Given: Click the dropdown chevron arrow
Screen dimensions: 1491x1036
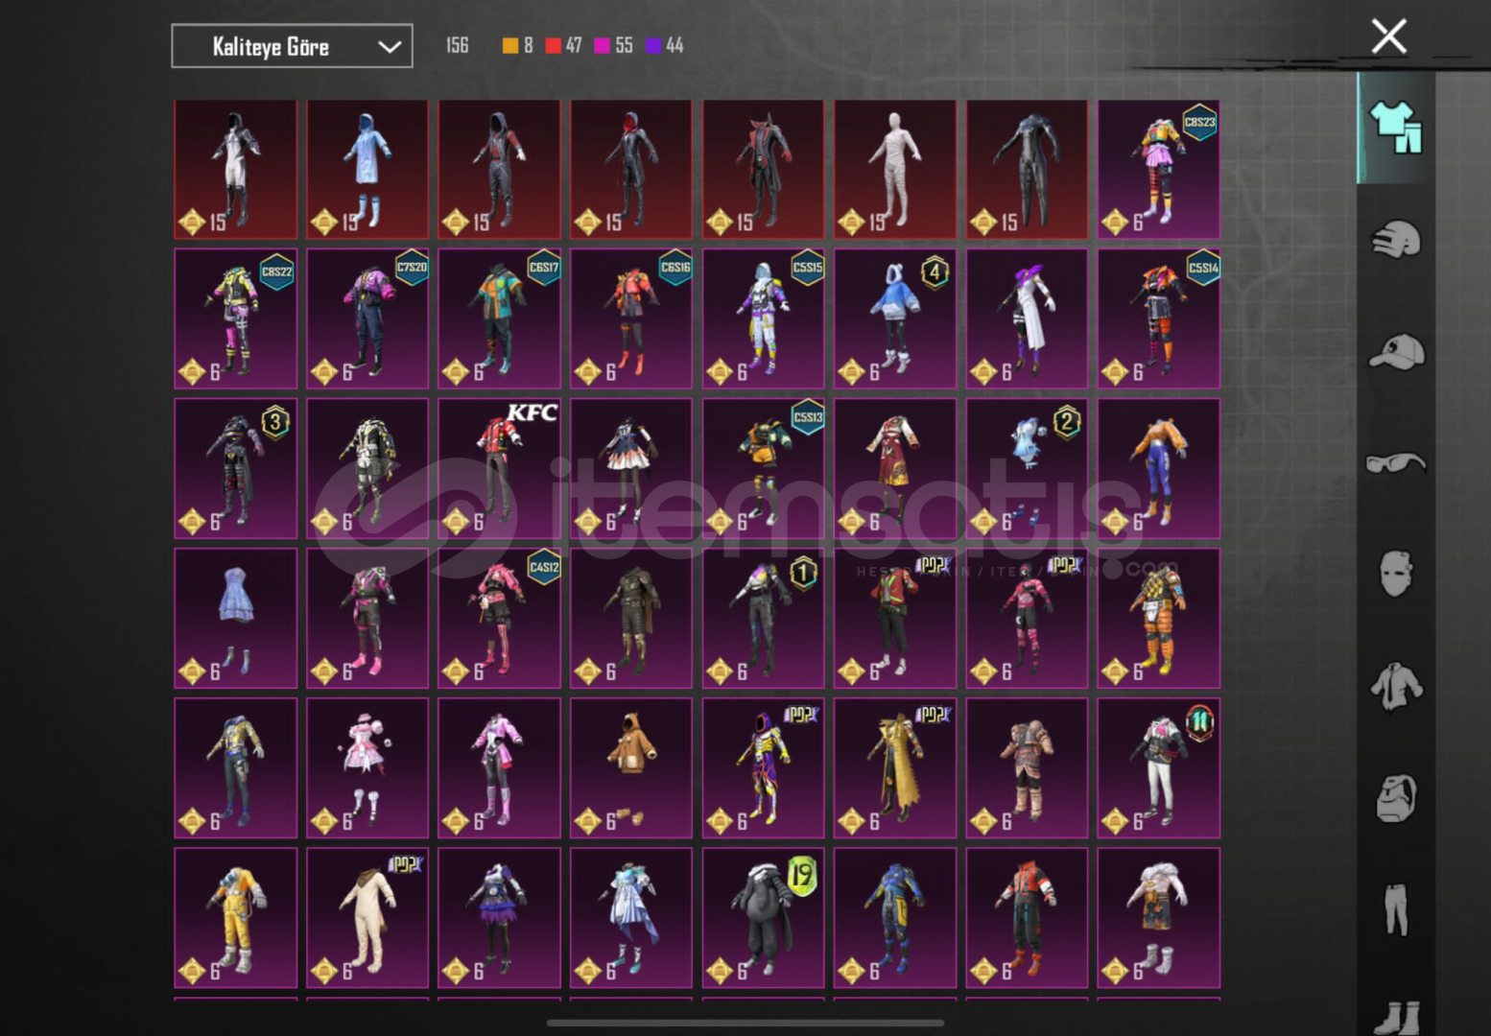Looking at the screenshot, I should tap(389, 47).
